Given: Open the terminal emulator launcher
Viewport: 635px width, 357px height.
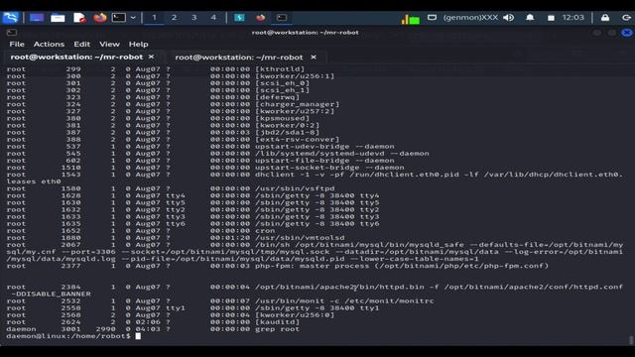Looking at the screenshot, I should coord(119,18).
